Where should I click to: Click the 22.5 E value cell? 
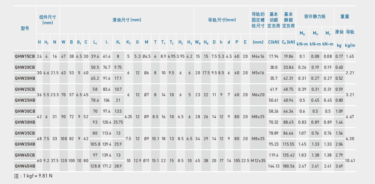245,161
